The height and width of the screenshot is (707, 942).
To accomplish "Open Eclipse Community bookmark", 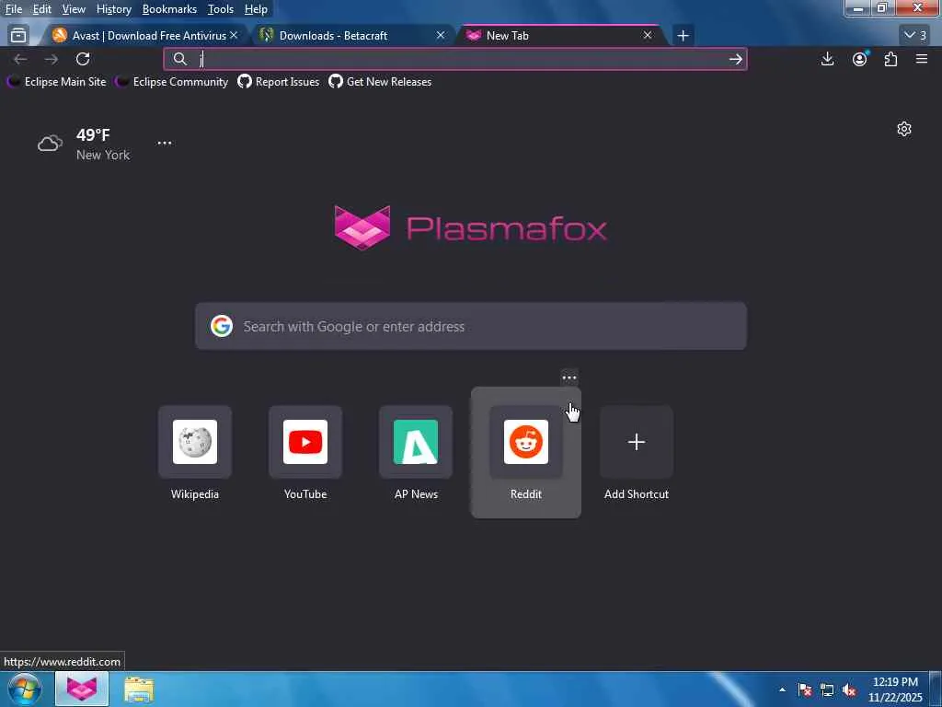I will (172, 82).
